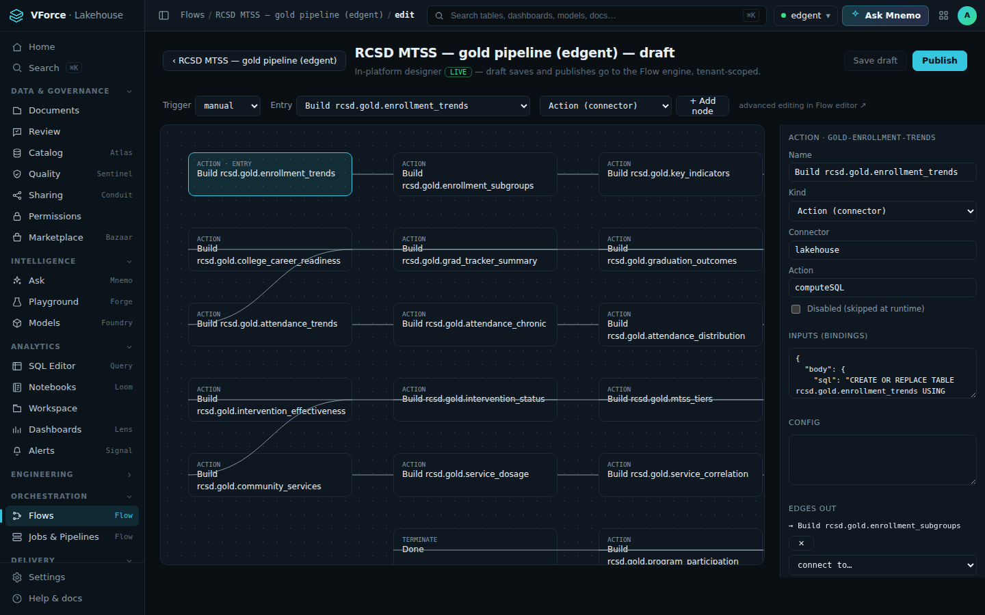Image resolution: width=985 pixels, height=615 pixels.
Task: Click the Inputs bindings text area
Action: (x=882, y=373)
